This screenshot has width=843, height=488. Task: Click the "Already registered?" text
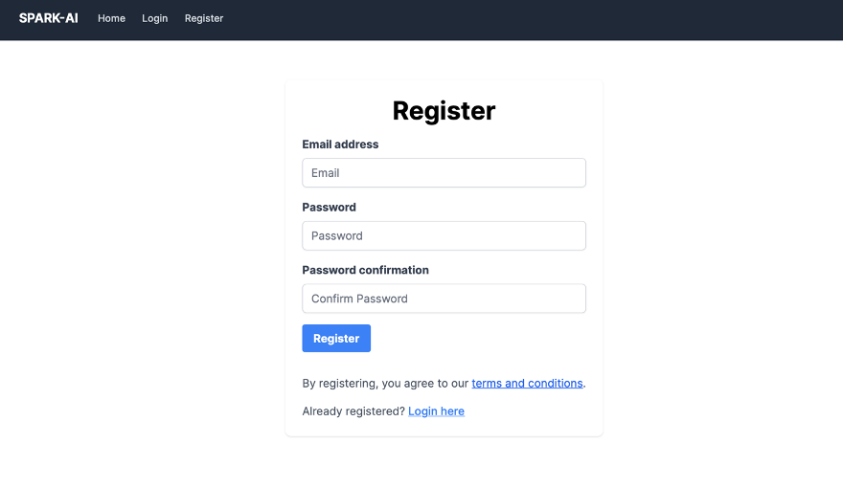pos(353,411)
